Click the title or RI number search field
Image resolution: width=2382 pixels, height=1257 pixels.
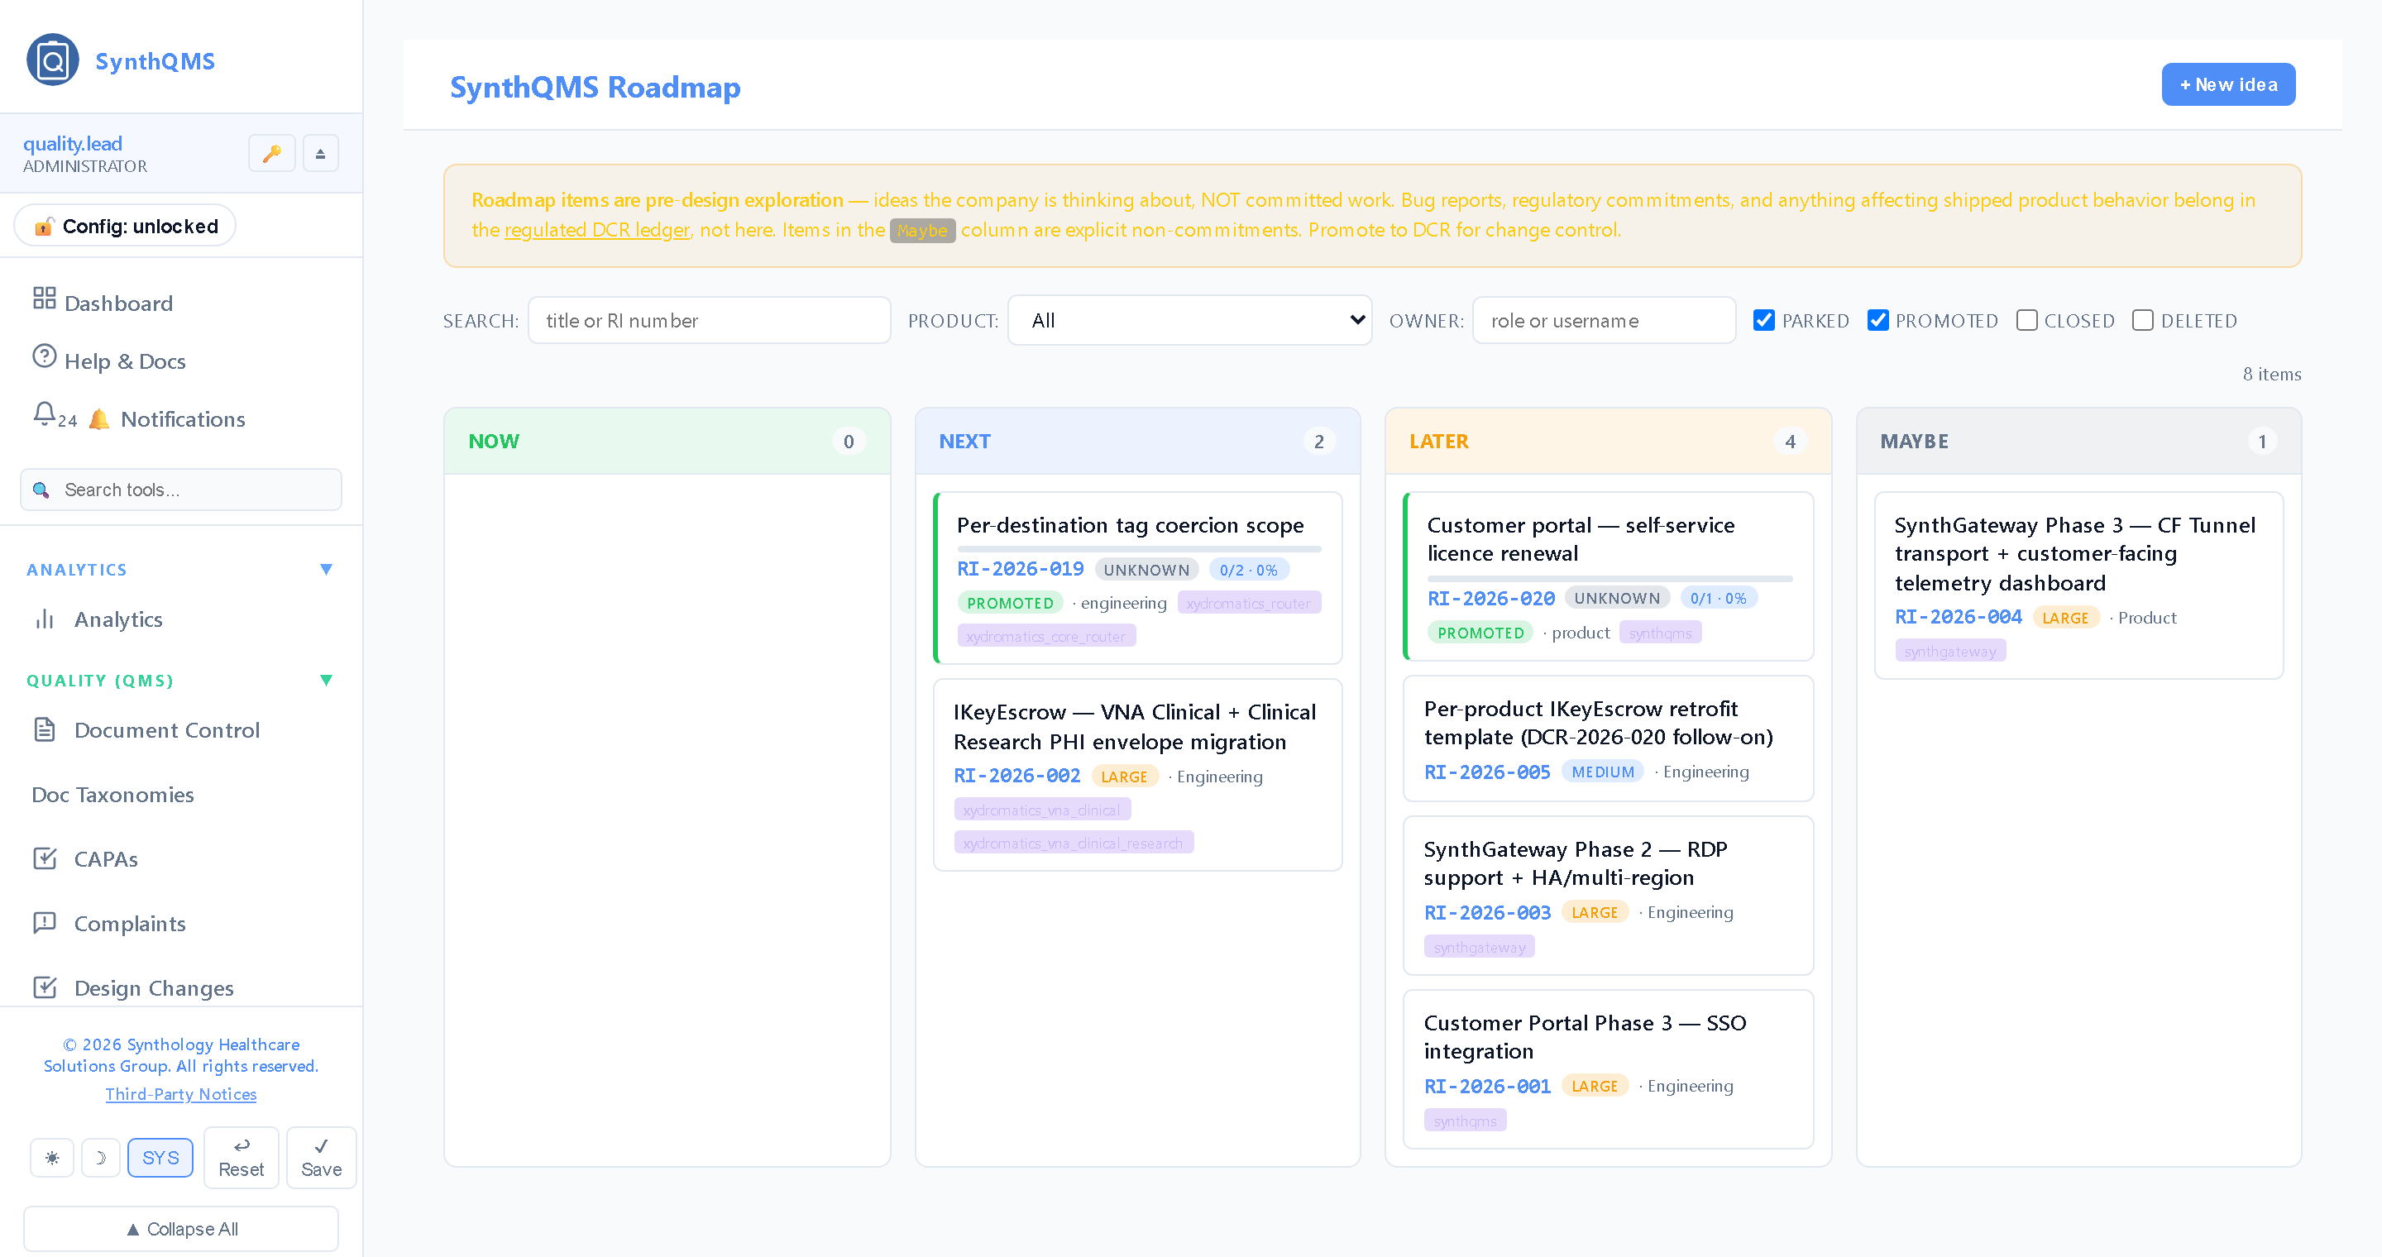click(710, 320)
